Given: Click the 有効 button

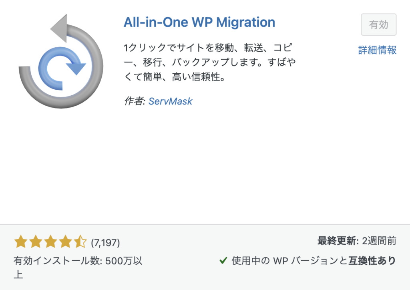Looking at the screenshot, I should coord(379,24).
